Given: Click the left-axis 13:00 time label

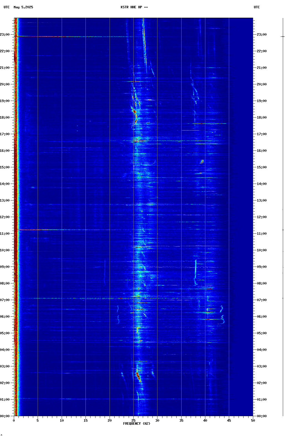Looking at the screenshot, I should pyautogui.click(x=5, y=200).
